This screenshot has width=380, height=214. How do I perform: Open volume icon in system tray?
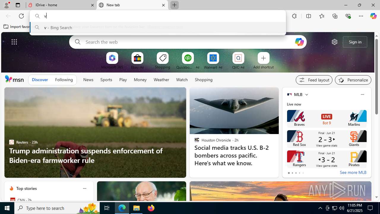[x=341, y=208]
